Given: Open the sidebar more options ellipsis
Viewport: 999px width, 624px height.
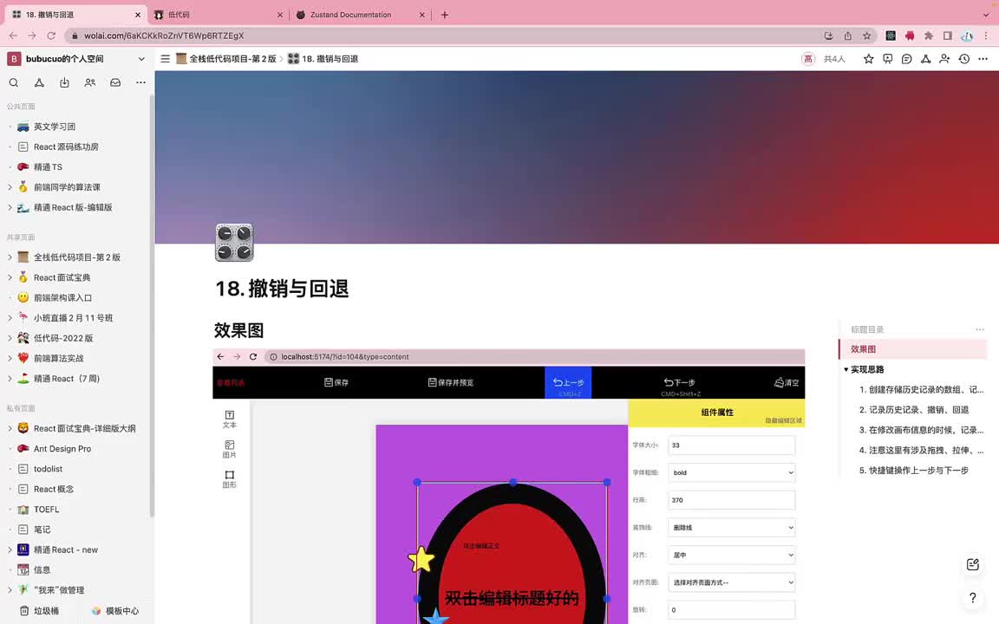Looking at the screenshot, I should pos(140,82).
